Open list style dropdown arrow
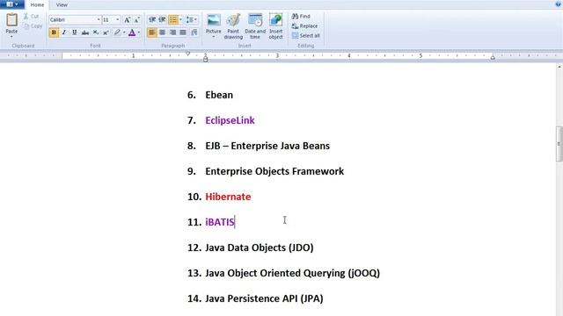 click(x=180, y=19)
